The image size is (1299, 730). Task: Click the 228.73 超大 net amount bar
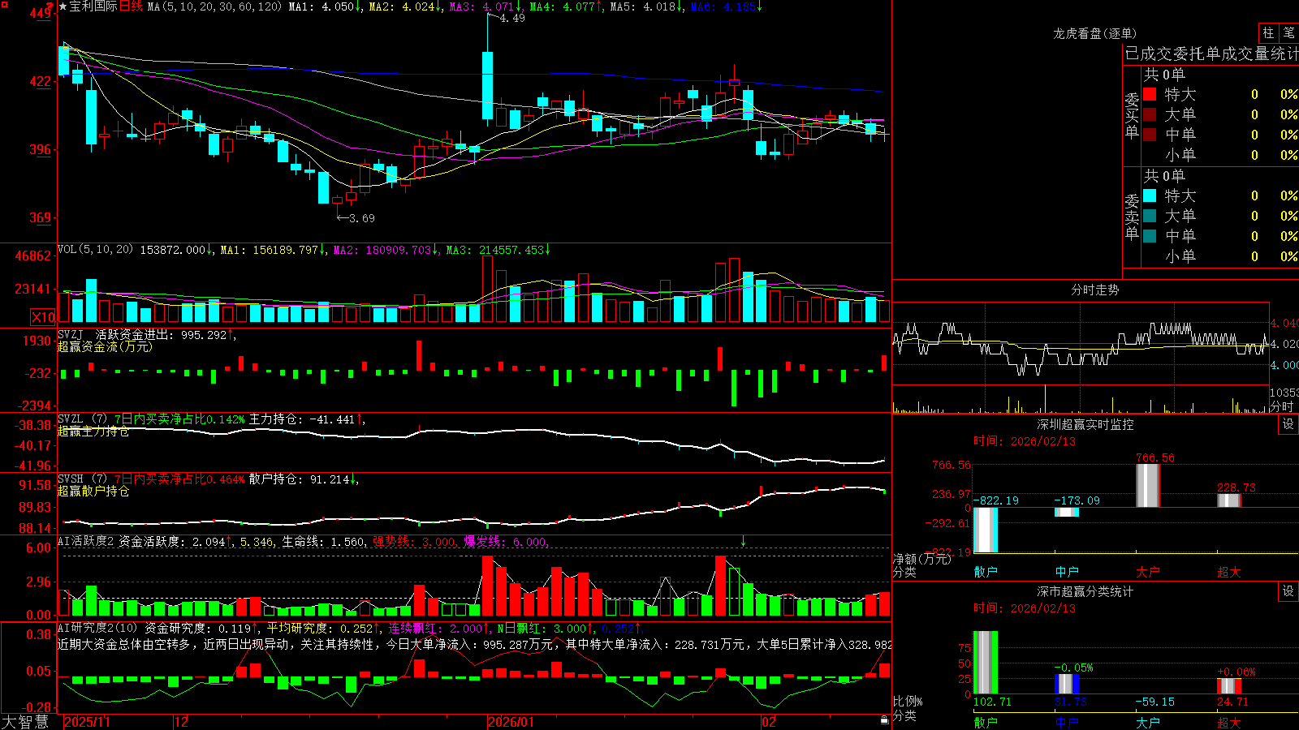pyautogui.click(x=1229, y=500)
